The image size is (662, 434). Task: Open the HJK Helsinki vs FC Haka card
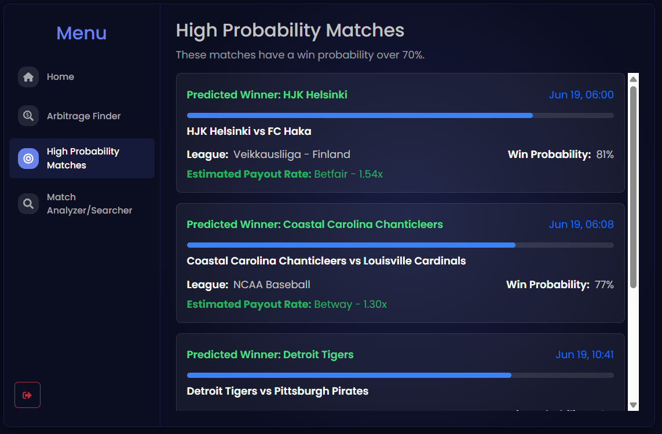coord(400,133)
